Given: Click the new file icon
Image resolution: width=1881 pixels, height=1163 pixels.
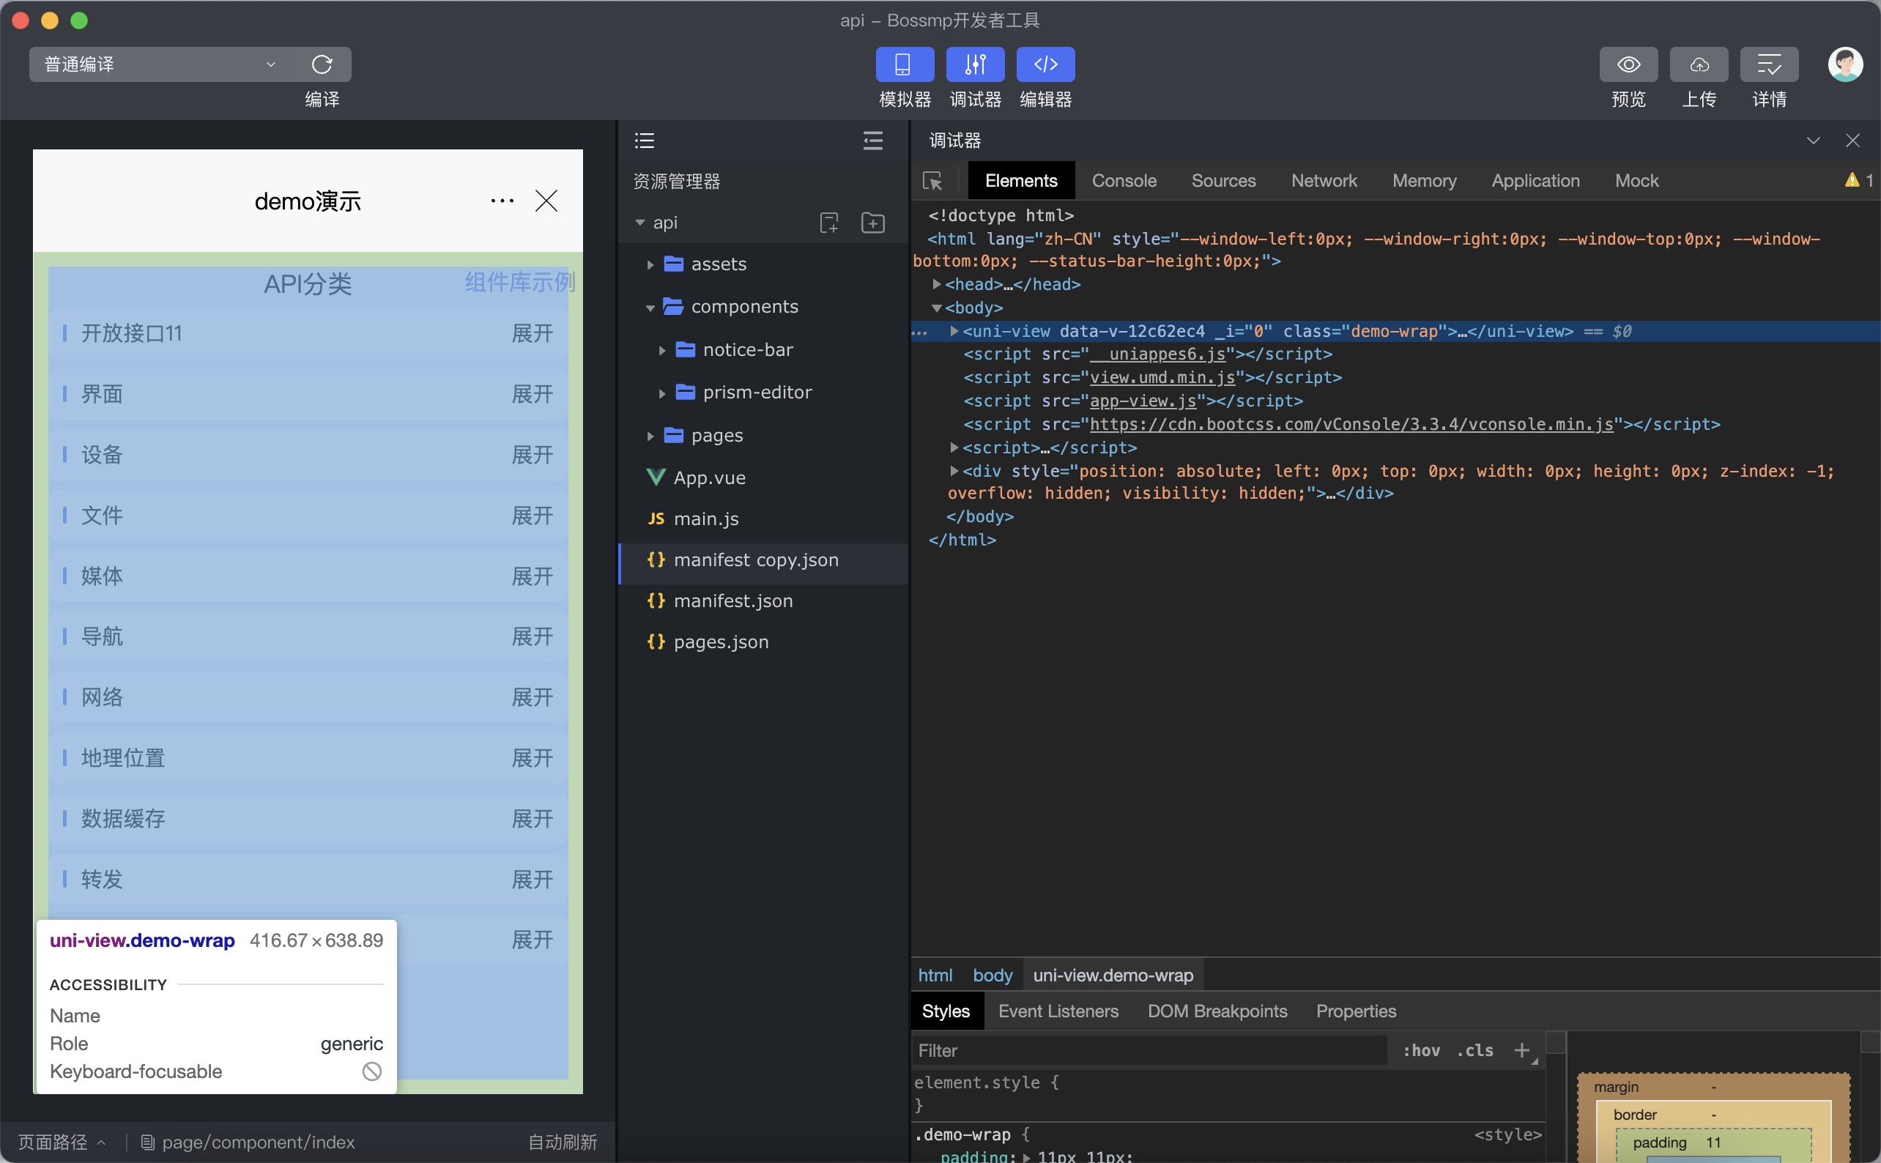Looking at the screenshot, I should tap(828, 223).
